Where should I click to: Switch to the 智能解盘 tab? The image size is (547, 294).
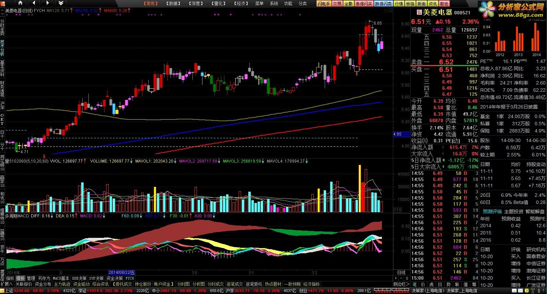(x=535, y=212)
